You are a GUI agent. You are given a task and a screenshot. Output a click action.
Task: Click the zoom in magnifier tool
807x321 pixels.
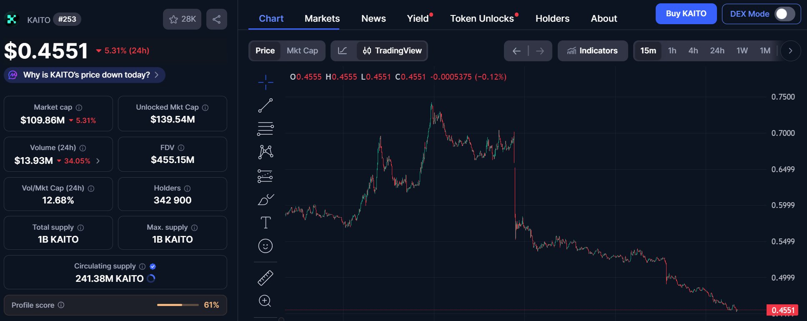click(x=266, y=301)
